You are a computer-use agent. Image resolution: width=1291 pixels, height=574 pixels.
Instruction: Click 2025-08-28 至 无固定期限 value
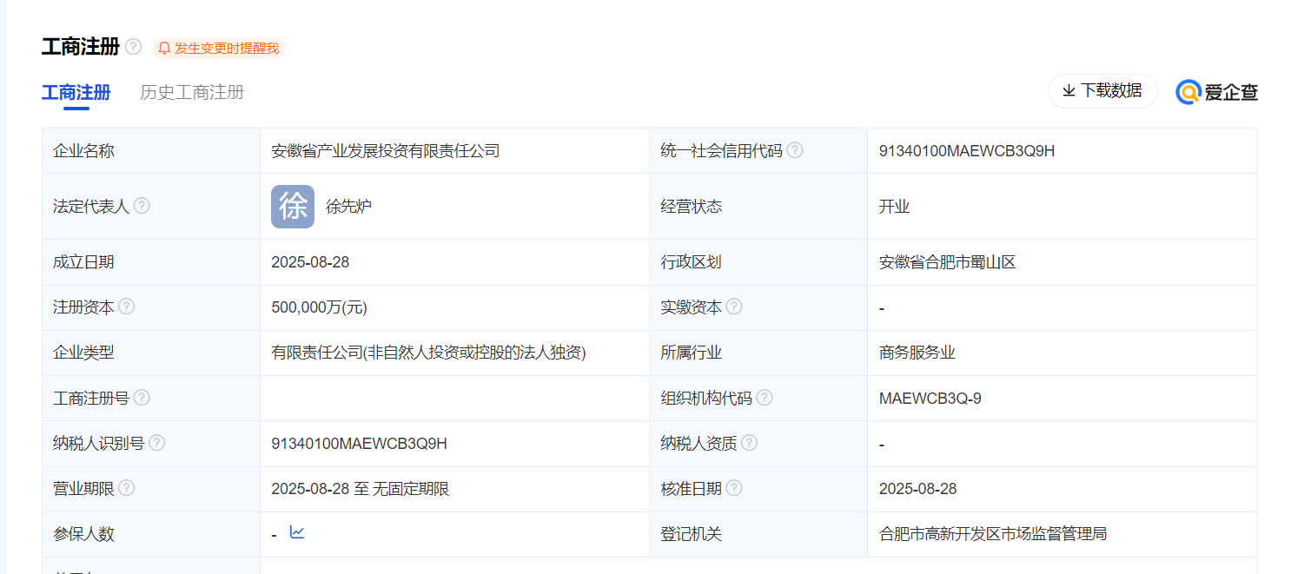360,489
